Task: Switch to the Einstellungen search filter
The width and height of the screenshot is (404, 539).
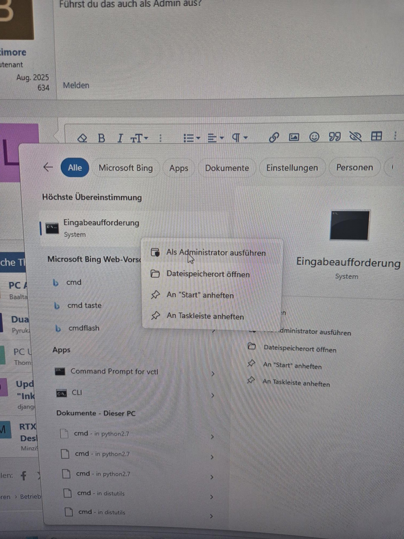Action: point(292,168)
